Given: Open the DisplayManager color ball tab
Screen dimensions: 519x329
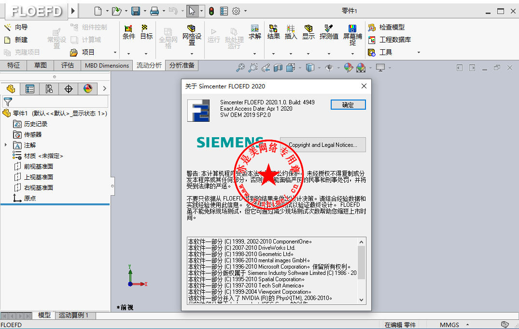Looking at the screenshot, I should point(88,89).
